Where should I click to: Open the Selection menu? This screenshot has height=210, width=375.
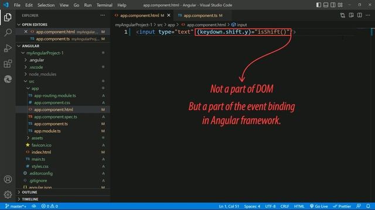46,5
